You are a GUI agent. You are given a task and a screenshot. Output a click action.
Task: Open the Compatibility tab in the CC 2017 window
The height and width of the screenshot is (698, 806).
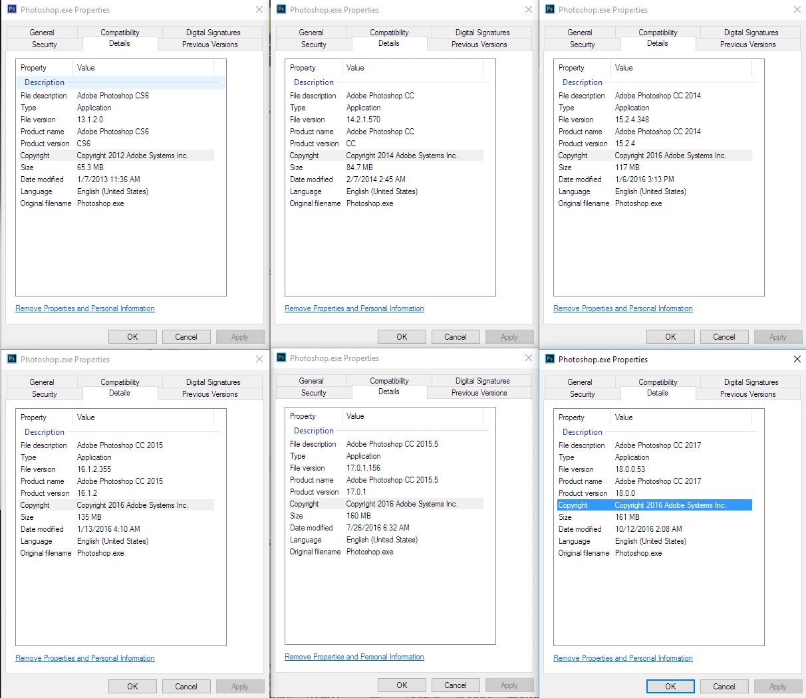(658, 382)
